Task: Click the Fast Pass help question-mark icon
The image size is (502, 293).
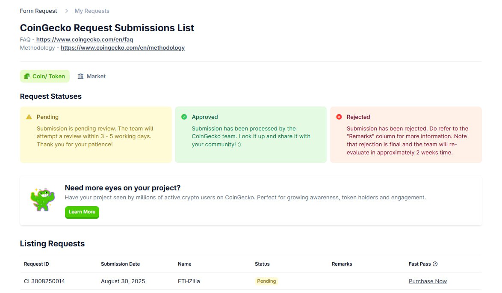Action: click(435, 264)
